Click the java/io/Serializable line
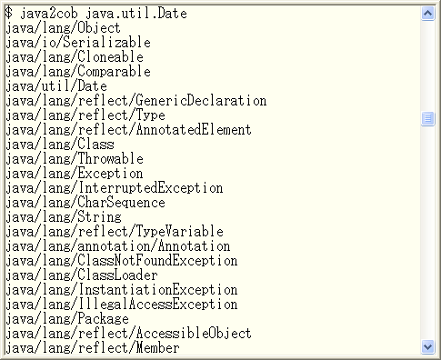The image size is (441, 360). pyautogui.click(x=78, y=43)
